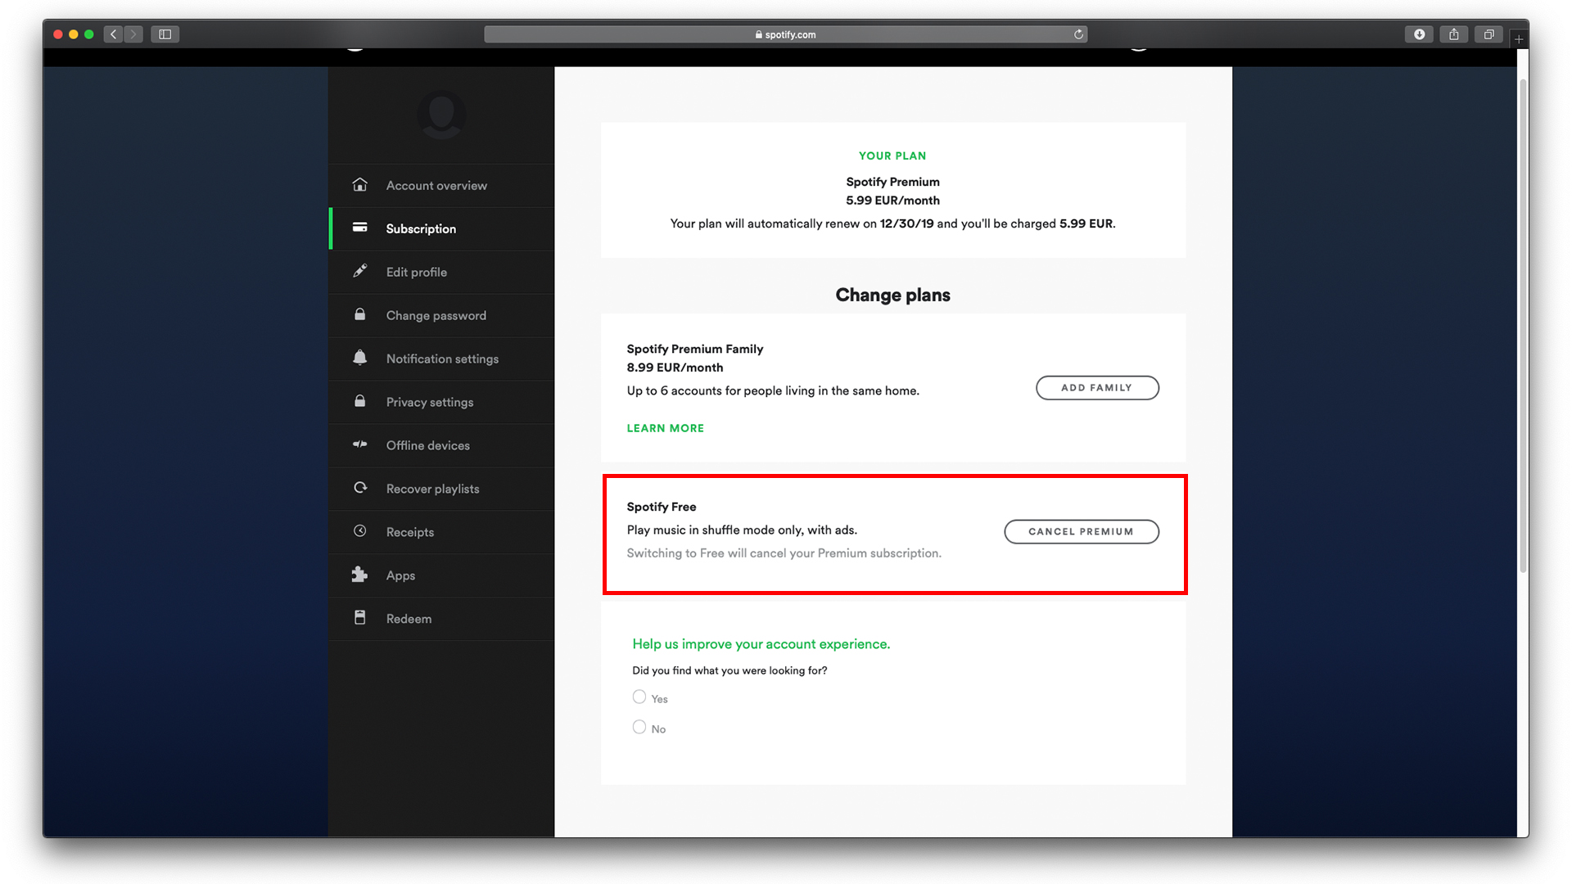Select Yes radio button
The height and width of the screenshot is (884, 1572).
pos(639,697)
